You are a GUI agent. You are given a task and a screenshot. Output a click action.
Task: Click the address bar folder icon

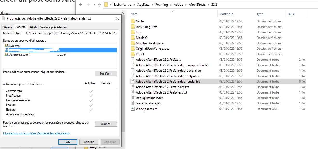pyautogui.click(x=106, y=4)
